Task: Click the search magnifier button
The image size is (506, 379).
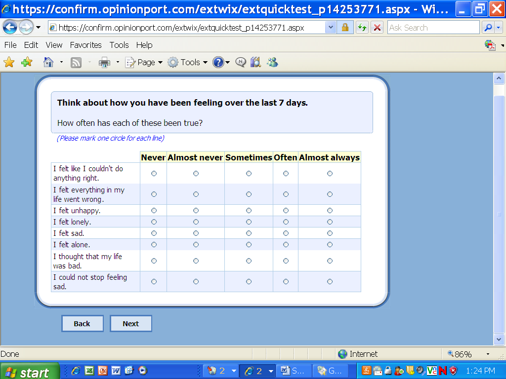Action: pos(488,28)
